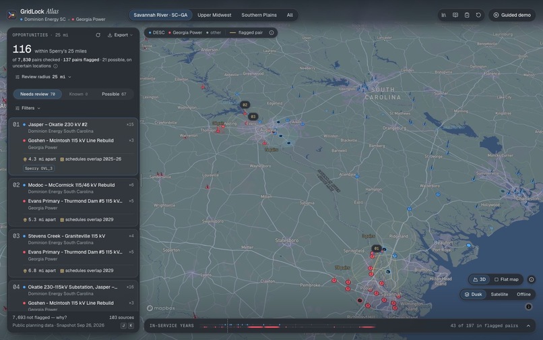
Task: Open pair 01 Jasper – Okatie 230 kV #2
Action: [57, 125]
